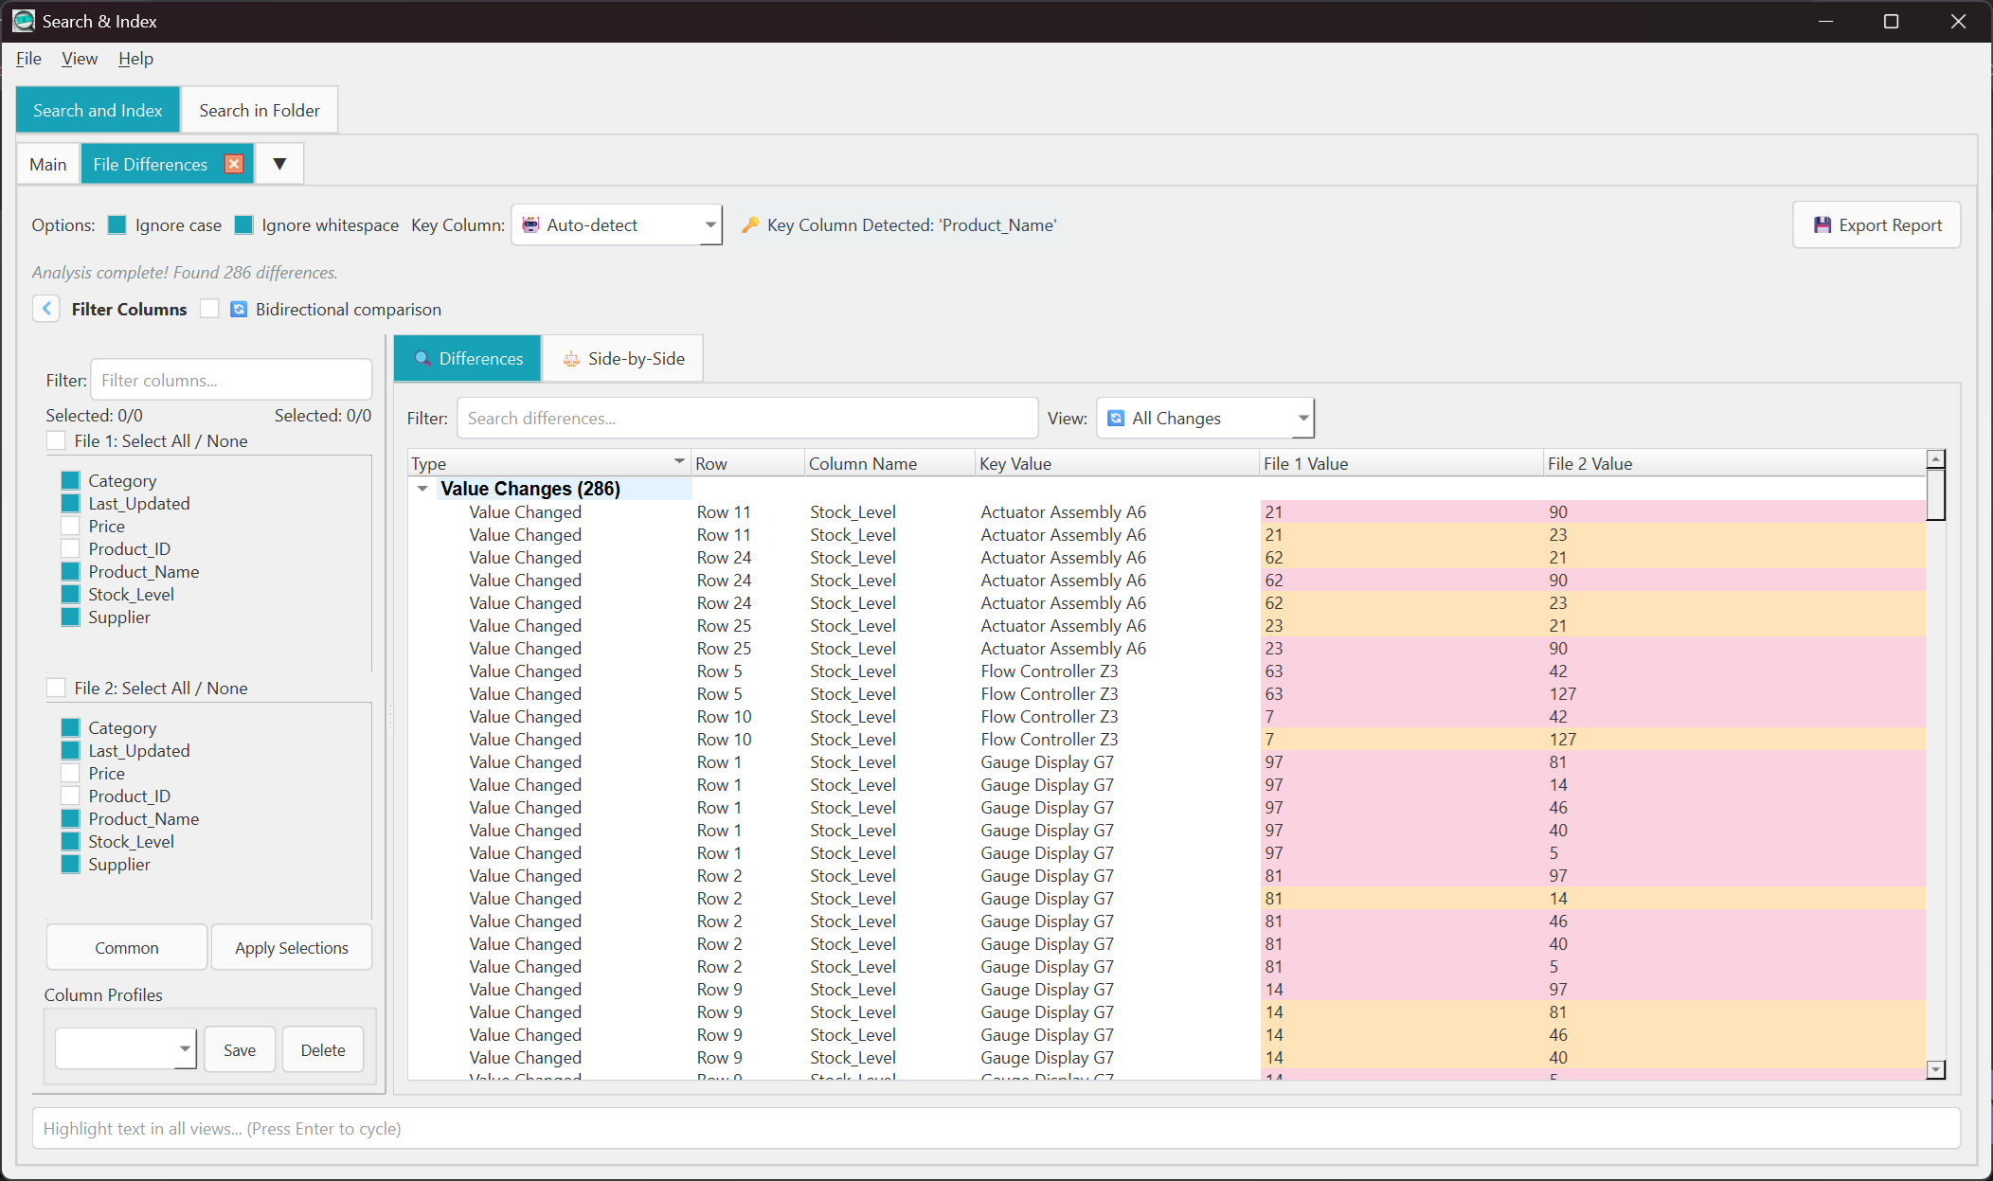Enable the Bidirectional comparison checkbox

point(210,310)
